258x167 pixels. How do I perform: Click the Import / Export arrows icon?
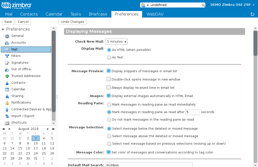click(7, 116)
